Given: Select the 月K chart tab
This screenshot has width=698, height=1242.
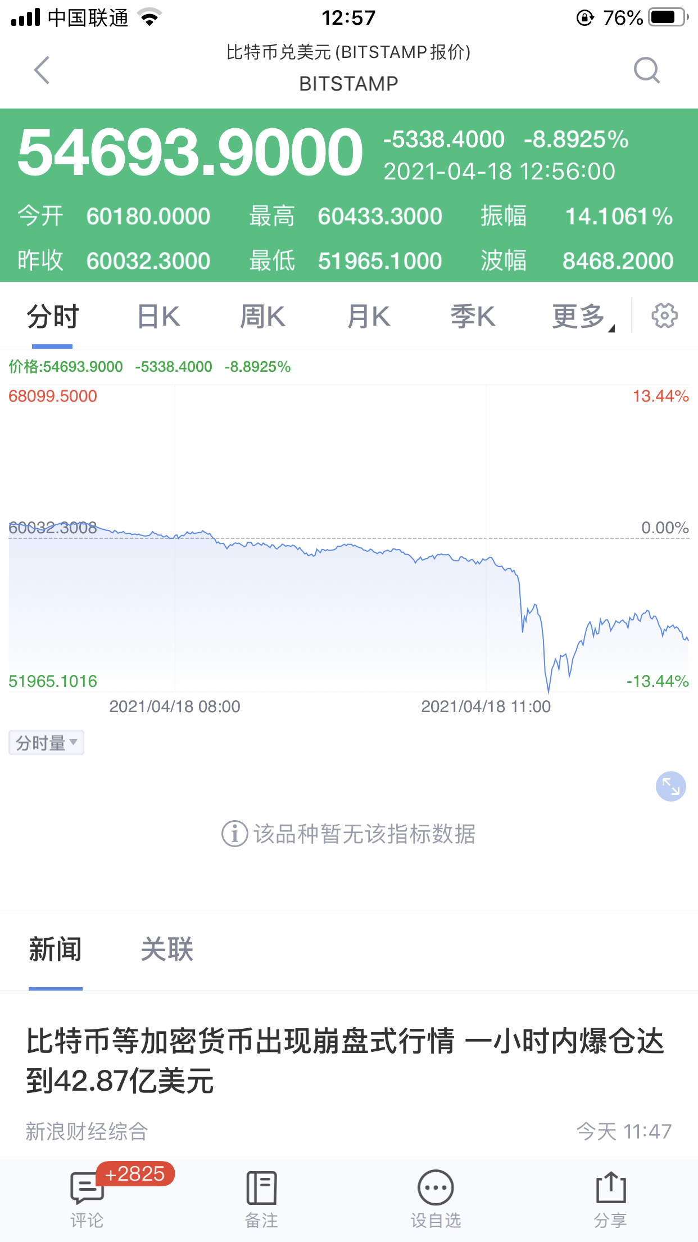Looking at the screenshot, I should 368,316.
